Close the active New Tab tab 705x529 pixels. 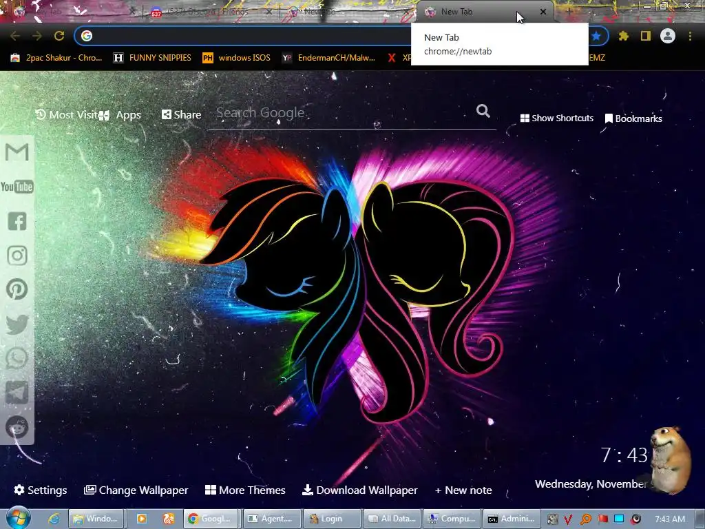coord(543,12)
